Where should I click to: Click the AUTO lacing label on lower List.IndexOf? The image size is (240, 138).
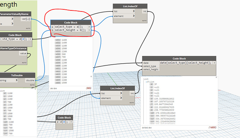[131, 103]
